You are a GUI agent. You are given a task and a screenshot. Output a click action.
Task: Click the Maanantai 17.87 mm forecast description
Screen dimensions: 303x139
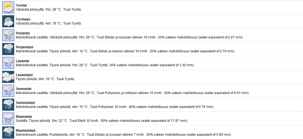coord(102,121)
